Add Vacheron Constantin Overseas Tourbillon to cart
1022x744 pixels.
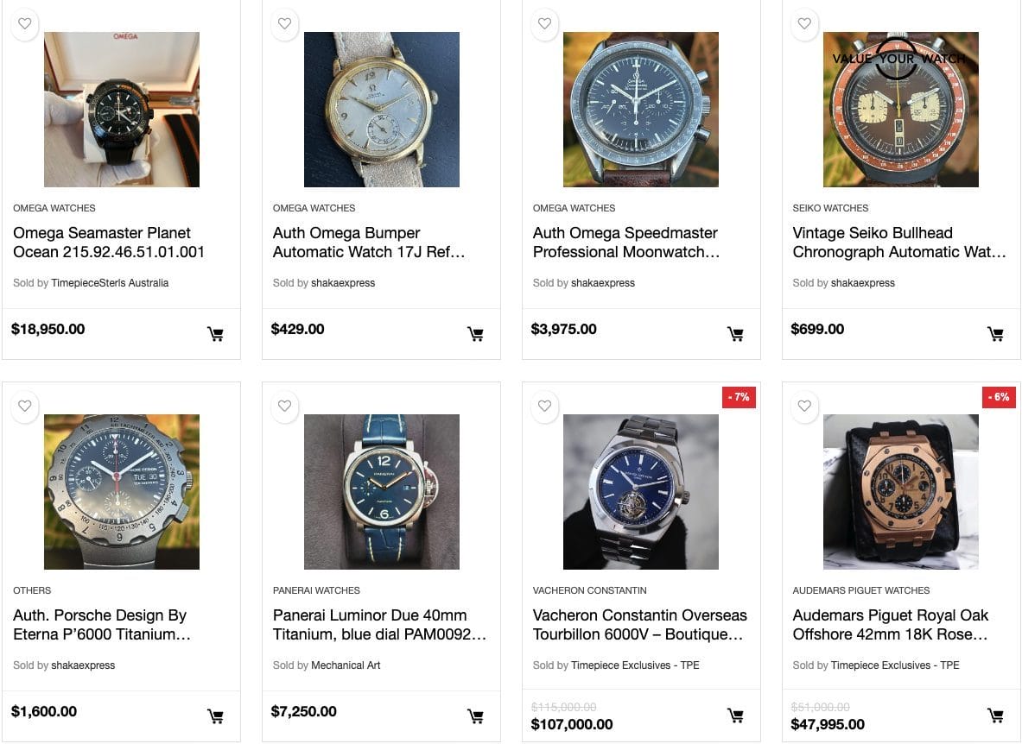coord(735,716)
